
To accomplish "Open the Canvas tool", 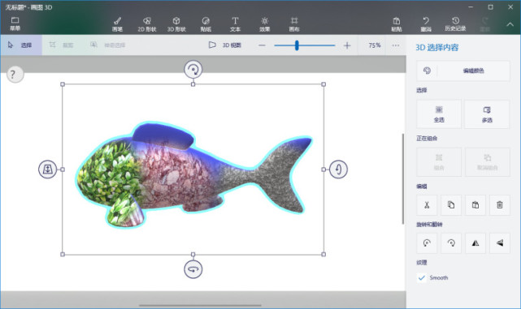I will (294, 24).
